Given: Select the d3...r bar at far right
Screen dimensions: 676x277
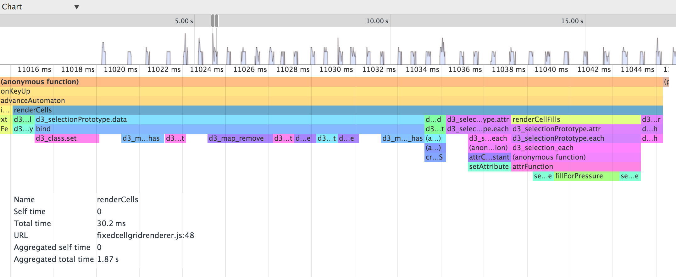Looking at the screenshot, I should [x=652, y=119].
